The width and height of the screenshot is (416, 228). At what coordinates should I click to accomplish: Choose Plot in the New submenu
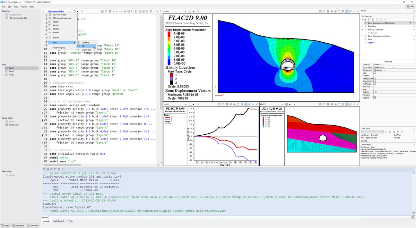(86, 46)
